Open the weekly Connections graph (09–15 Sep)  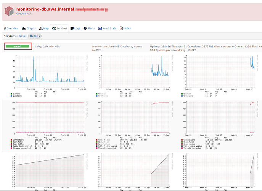pyautogui.click(x=135, y=125)
